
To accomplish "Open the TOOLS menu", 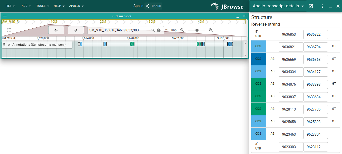I will (x=42, y=6).
